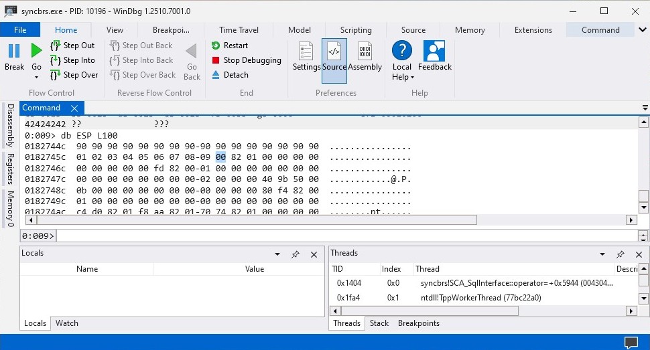Switch to the Stack tab

pos(379,323)
